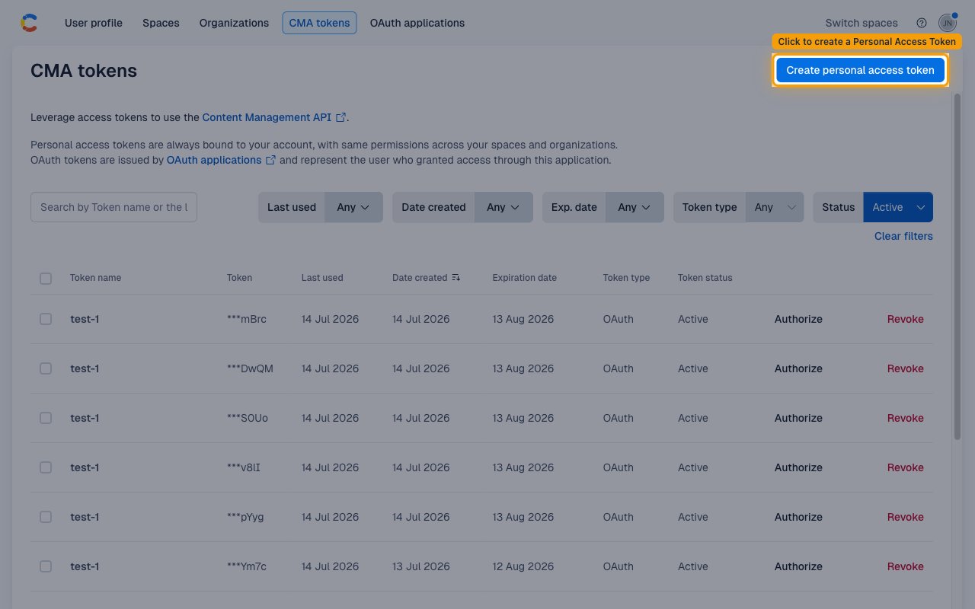Click the Clear filters link
Viewport: 975px width, 609px height.
click(x=903, y=236)
